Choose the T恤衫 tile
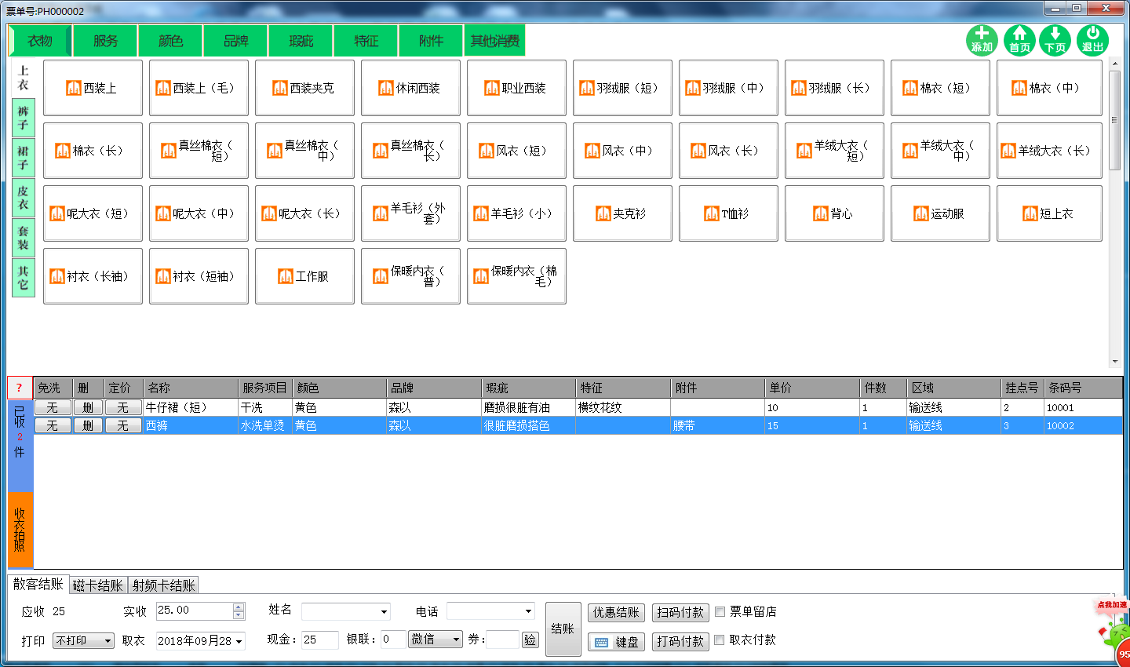The image size is (1130, 667). click(728, 213)
